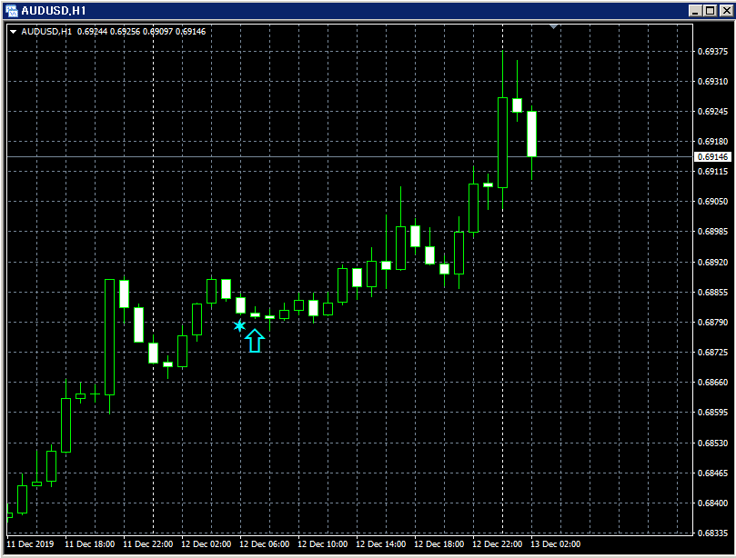Click the horizontal price line on the chart
Image resolution: width=736 pixels, height=558 pixels.
coord(364,157)
